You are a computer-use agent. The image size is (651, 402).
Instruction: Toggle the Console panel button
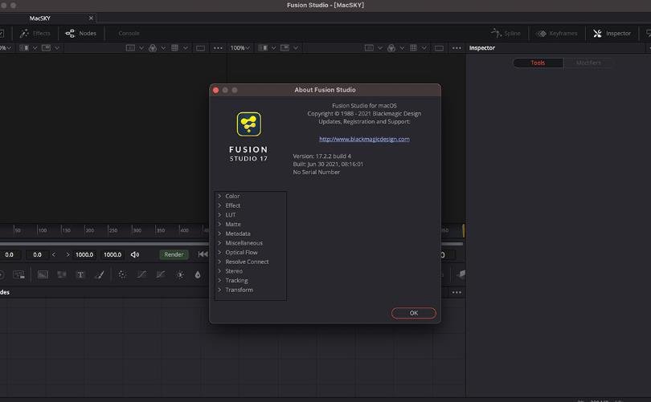coord(129,33)
